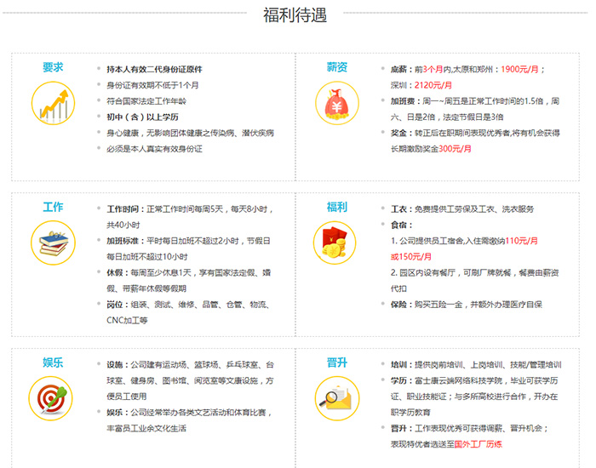Click the text CNC加工等
The image size is (596, 468).
(x=127, y=321)
